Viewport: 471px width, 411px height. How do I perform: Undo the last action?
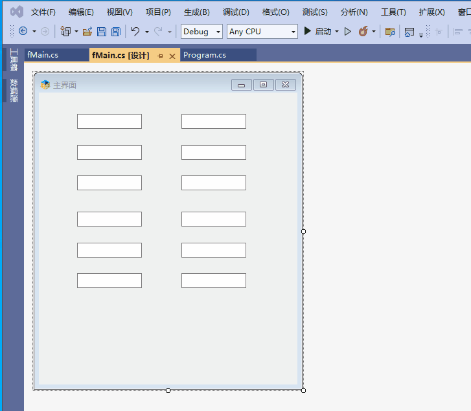click(x=135, y=31)
